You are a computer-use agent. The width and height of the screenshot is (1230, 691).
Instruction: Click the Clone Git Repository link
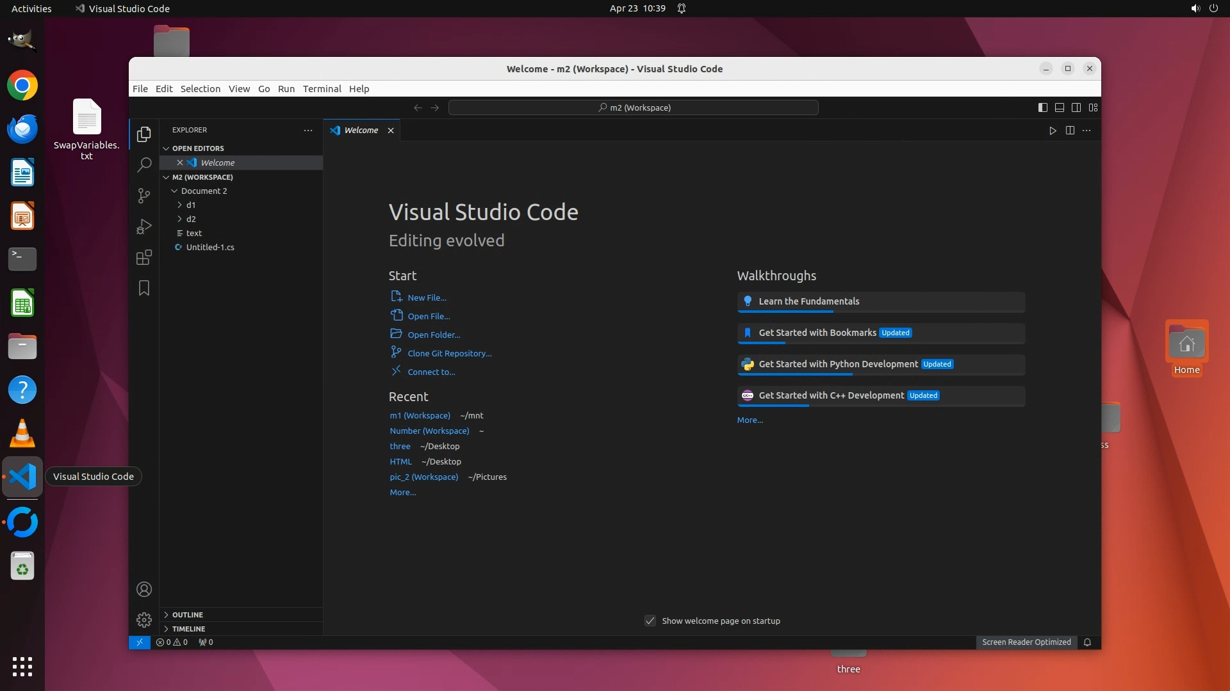450,353
